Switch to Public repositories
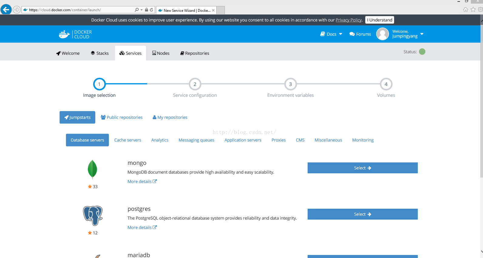Viewport: 483px width, 258px height. point(122,117)
